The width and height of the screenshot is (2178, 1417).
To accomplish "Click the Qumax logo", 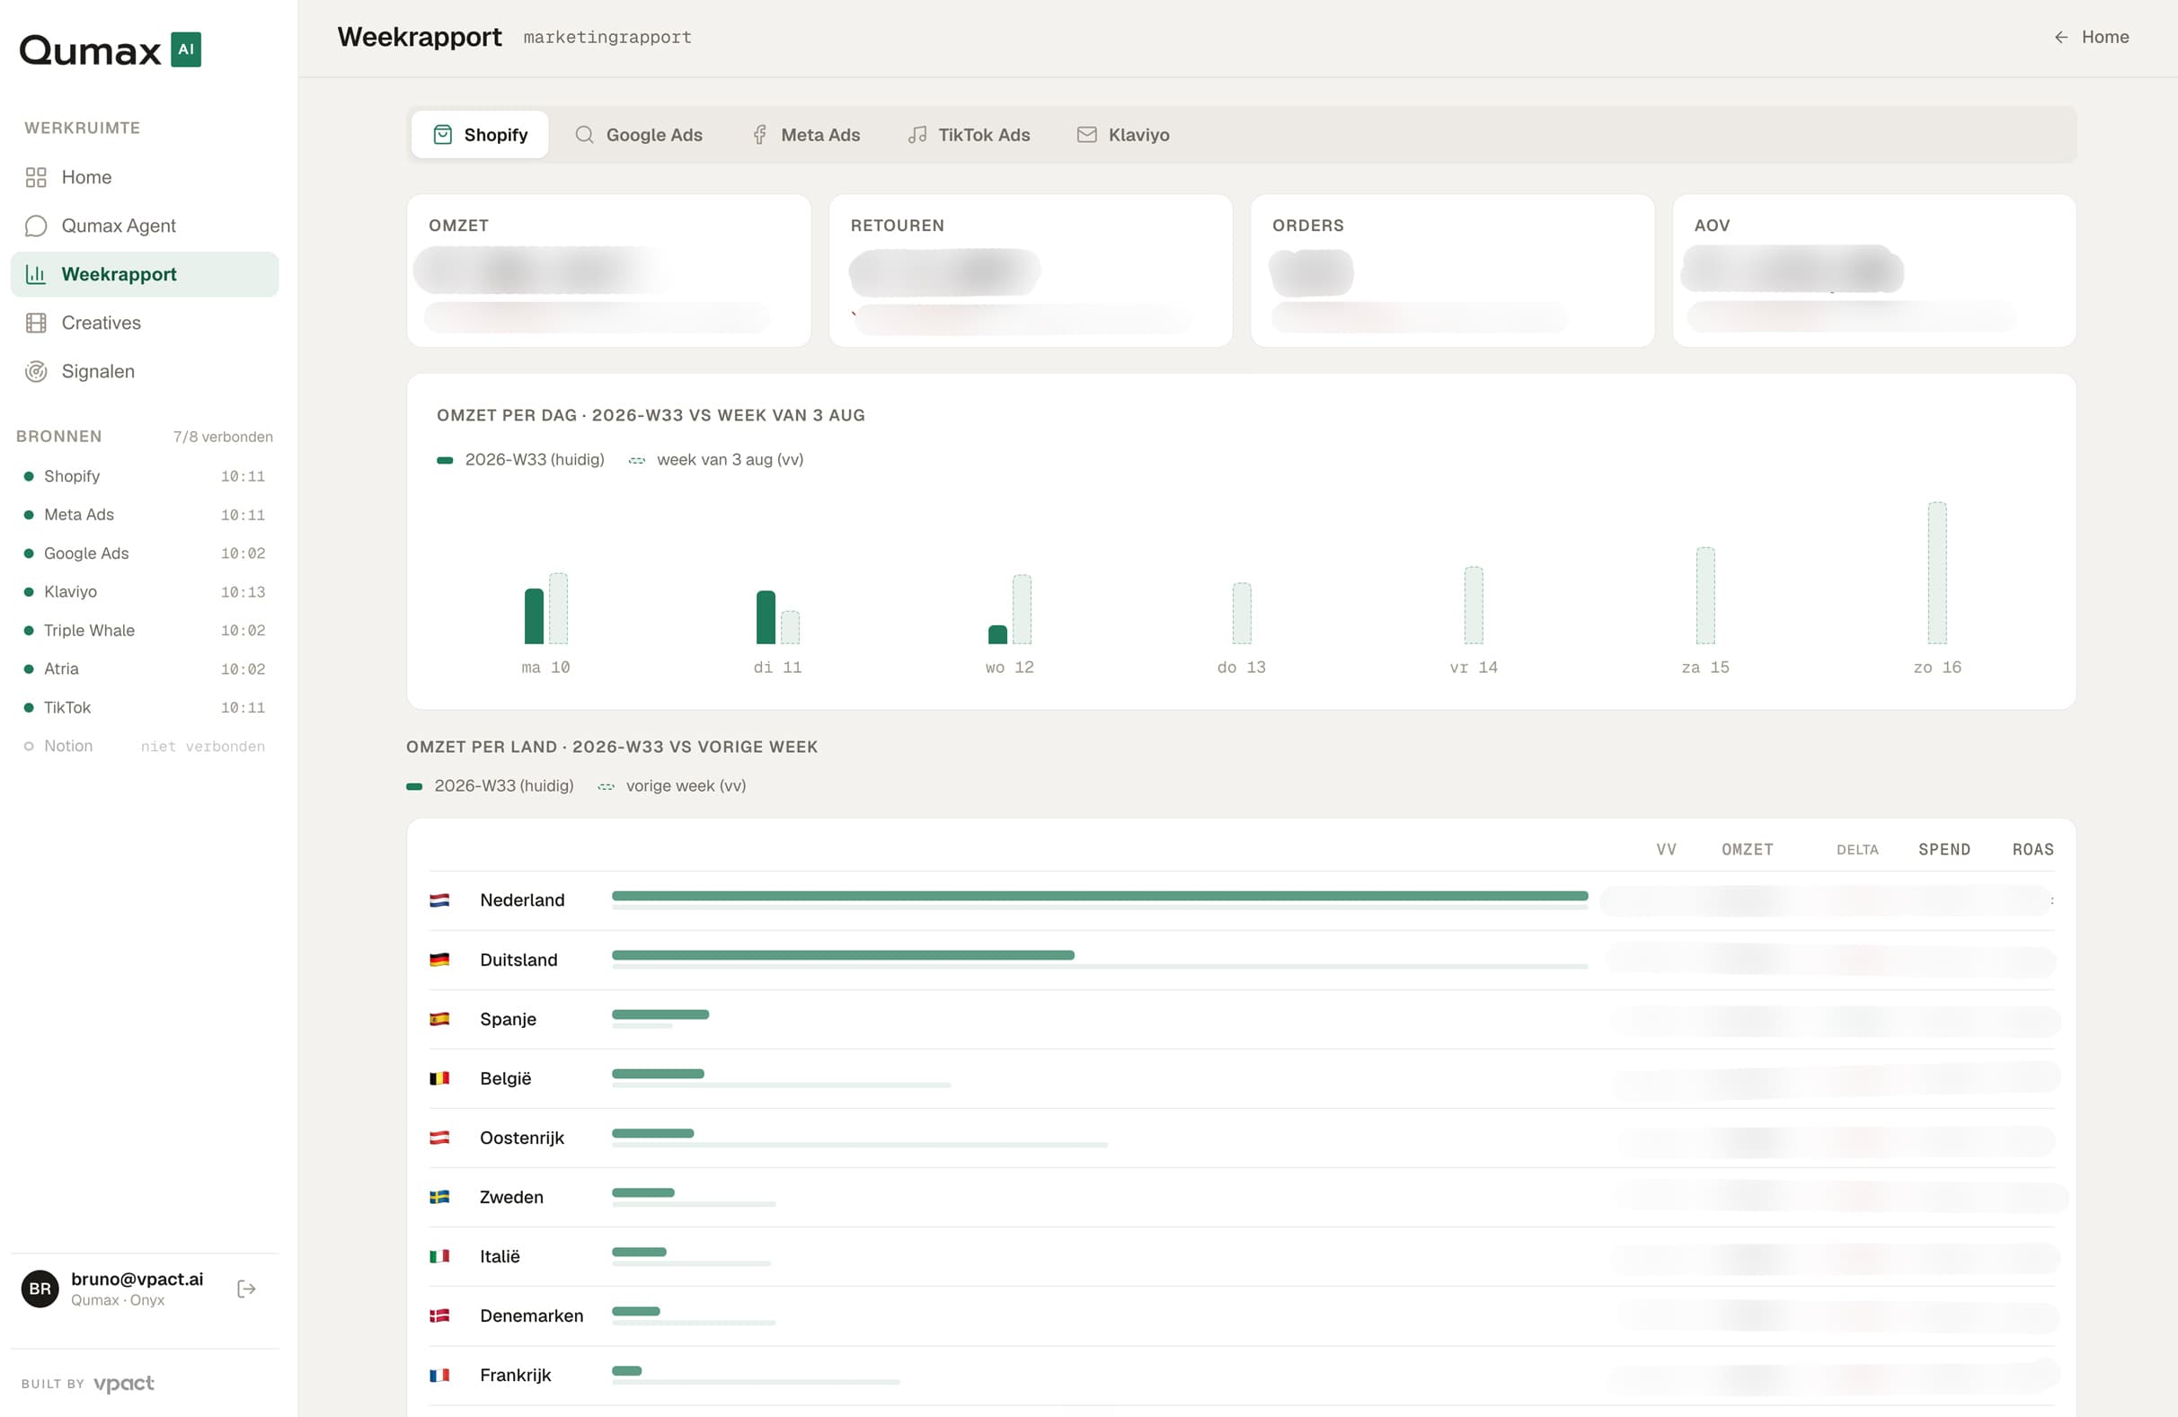I will click(110, 49).
